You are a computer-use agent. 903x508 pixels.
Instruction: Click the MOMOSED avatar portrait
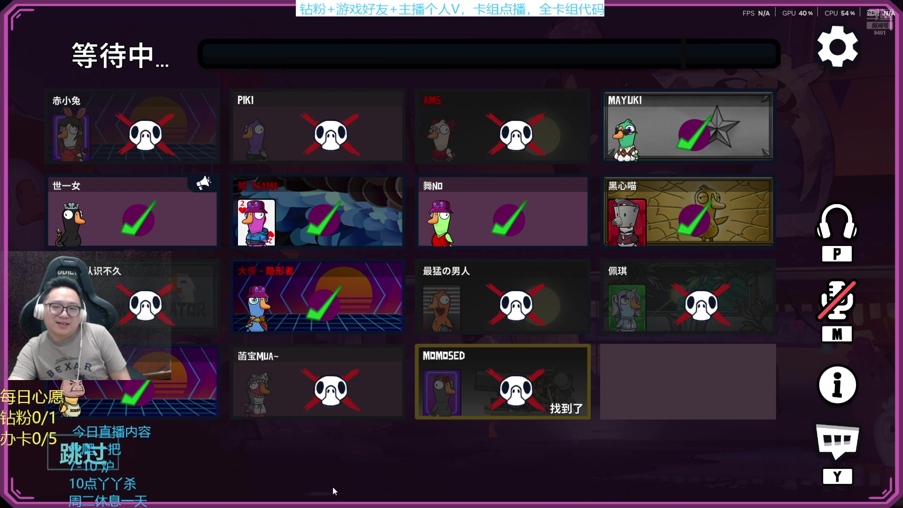442,393
